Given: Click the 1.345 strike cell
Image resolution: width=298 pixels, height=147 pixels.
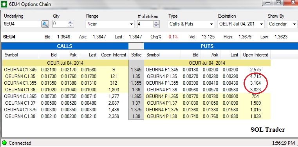Looking at the screenshot, I should click(x=136, y=70).
